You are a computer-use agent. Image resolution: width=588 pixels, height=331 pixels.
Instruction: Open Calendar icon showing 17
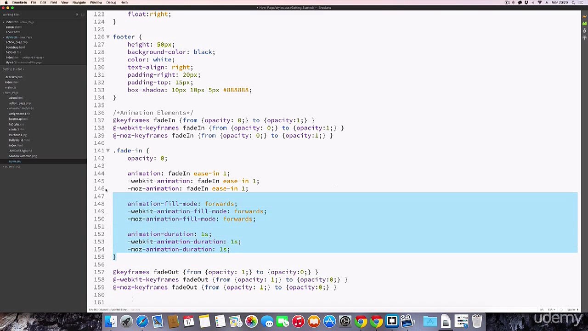[189, 321]
